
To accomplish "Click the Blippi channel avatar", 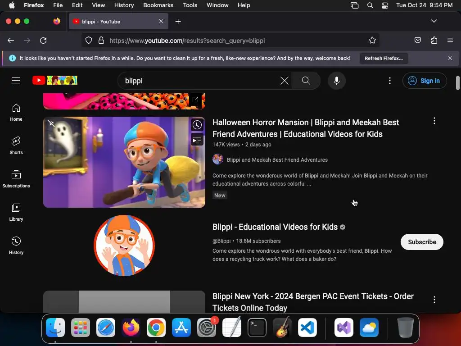I will click(x=124, y=246).
